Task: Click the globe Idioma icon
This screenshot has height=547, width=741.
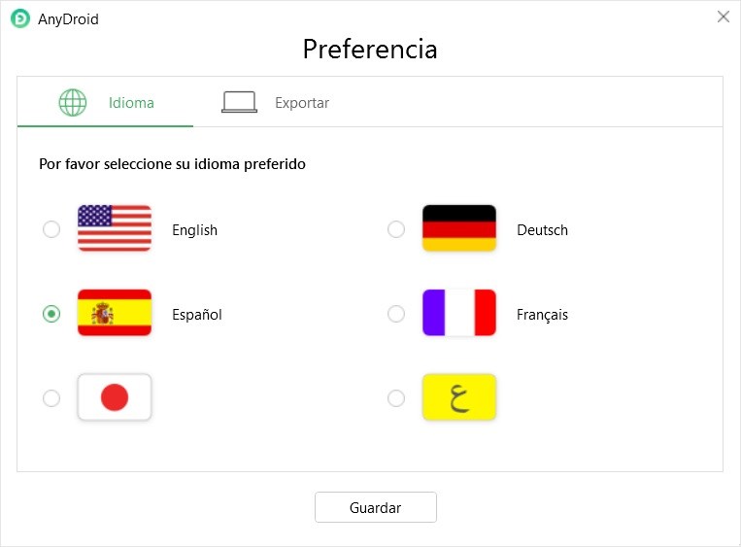Action: tap(72, 103)
